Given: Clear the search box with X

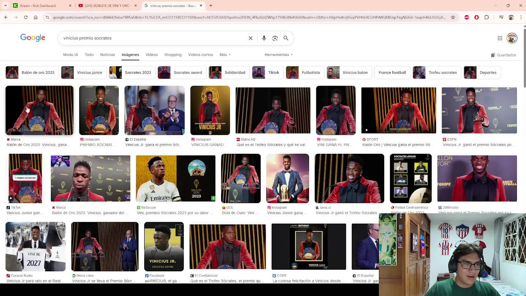Looking at the screenshot, I should click(250, 38).
